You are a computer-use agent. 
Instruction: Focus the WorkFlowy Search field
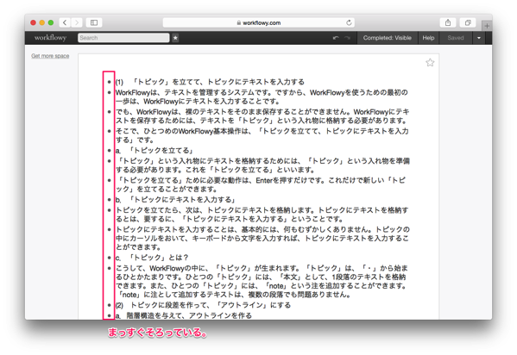(x=123, y=38)
